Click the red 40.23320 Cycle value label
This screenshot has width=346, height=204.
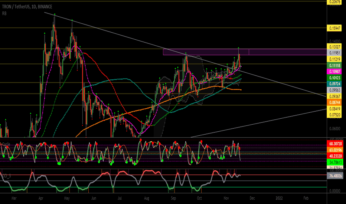pyautogui.click(x=335, y=156)
